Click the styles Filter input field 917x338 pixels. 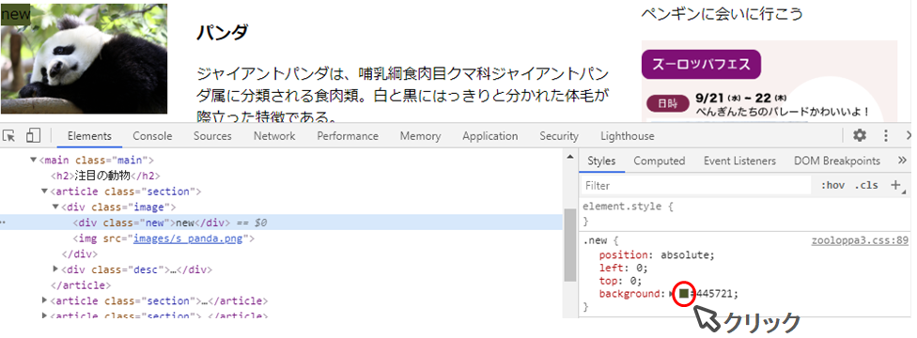pyautogui.click(x=696, y=185)
